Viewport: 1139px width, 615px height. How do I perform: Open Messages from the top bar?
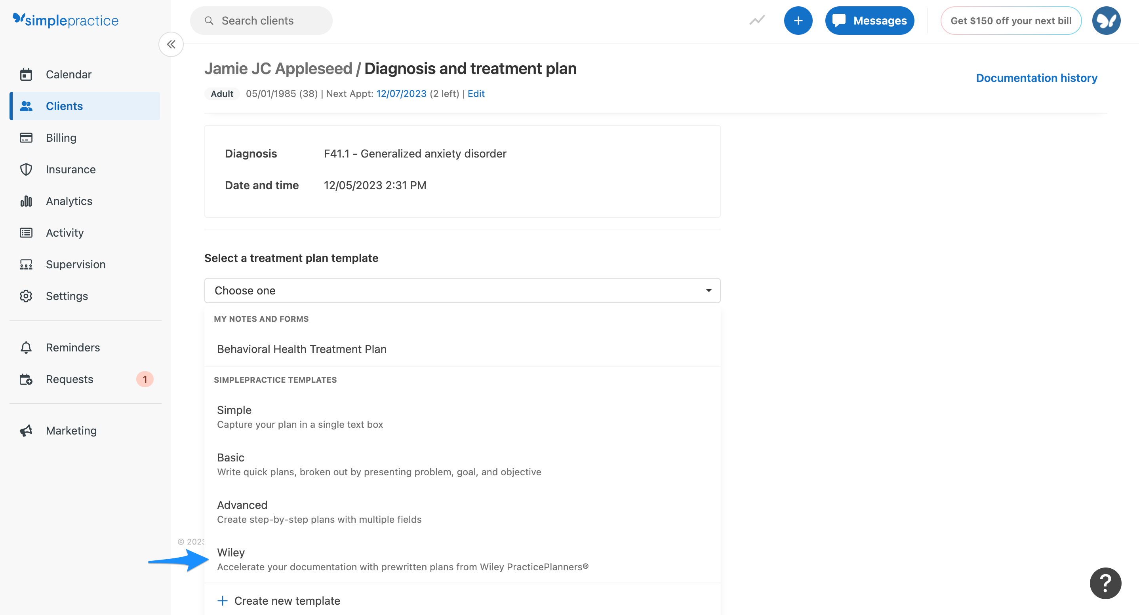(869, 20)
